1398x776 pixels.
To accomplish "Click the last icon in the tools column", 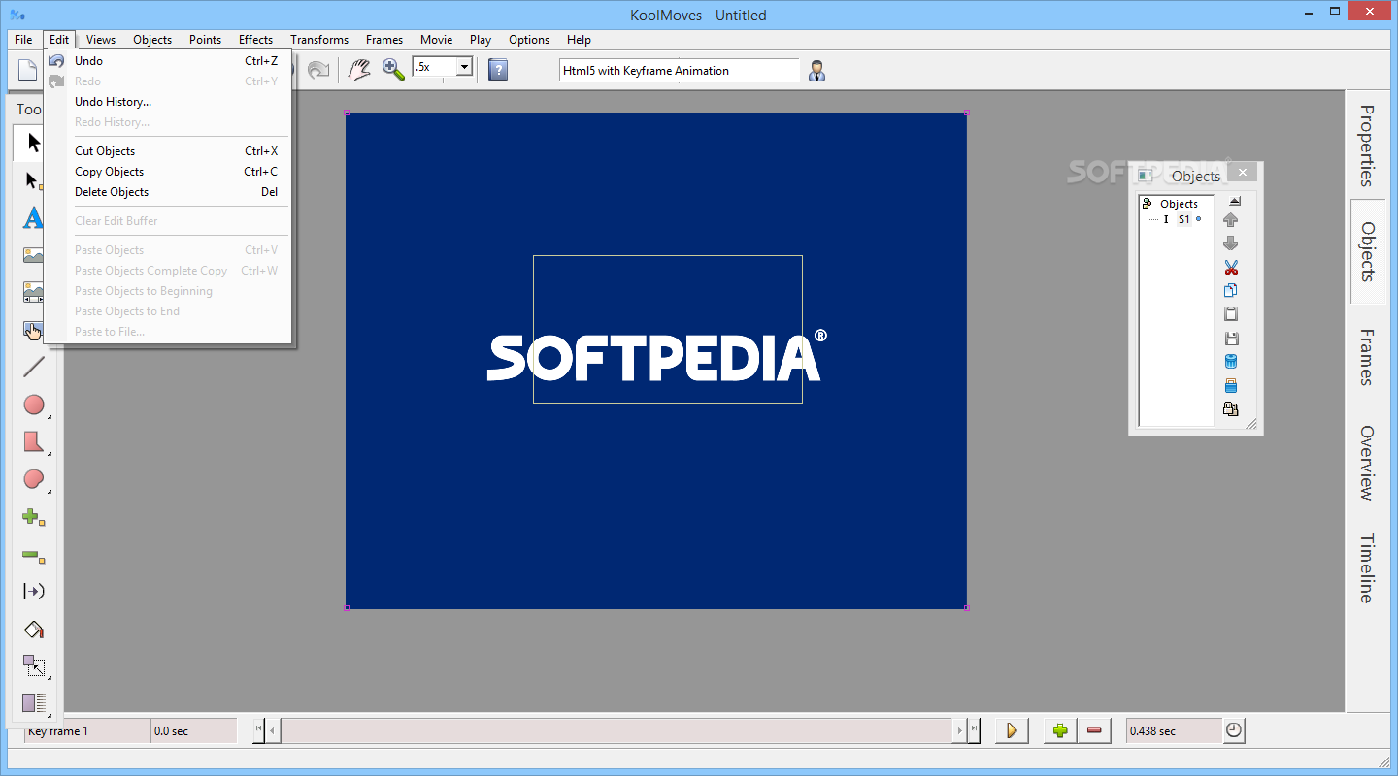I will point(34,703).
